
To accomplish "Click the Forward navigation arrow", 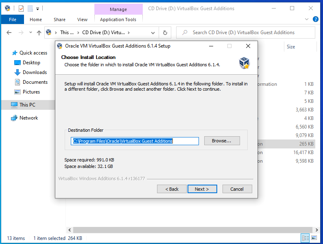I will pyautogui.click(x=21, y=33).
